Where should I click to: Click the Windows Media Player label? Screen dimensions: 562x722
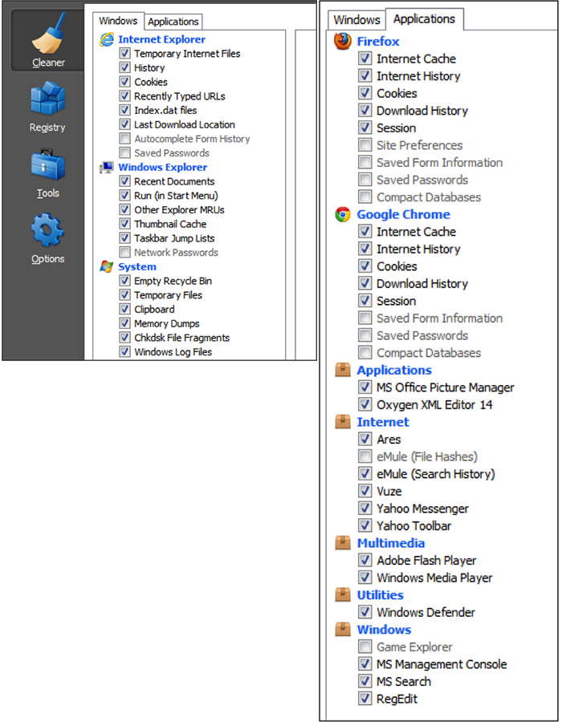pos(434,578)
